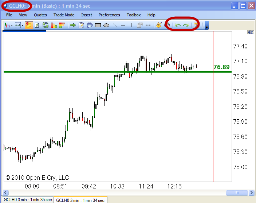Viewport: 256px width, 203px height.
Task: Click the grayed-out properties icon
Action: click(140, 25)
